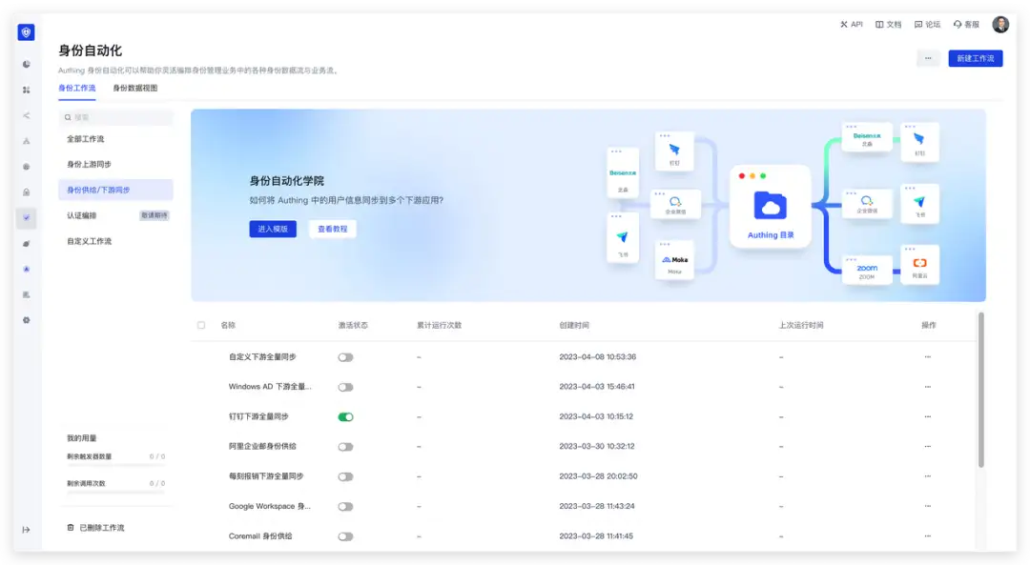Image resolution: width=1030 pixels, height=565 pixels.
Task: Open the 文档 book icon in header
Action: tap(879, 24)
